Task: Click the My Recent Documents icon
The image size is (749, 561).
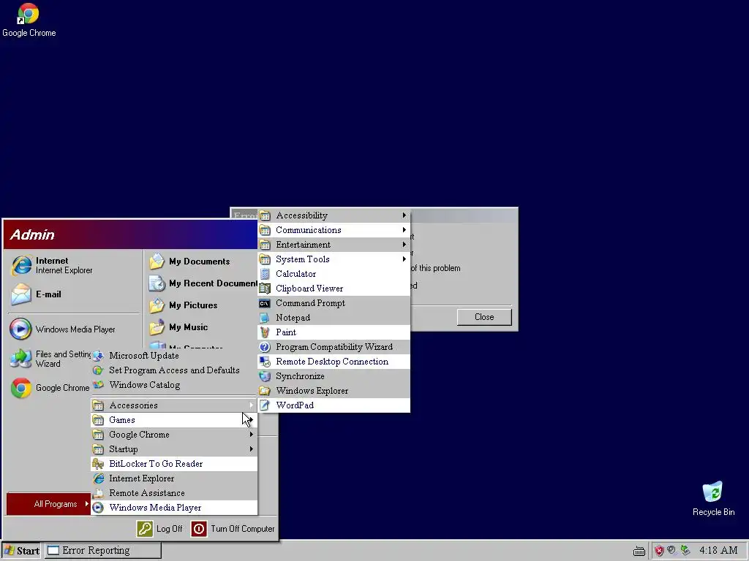Action: (157, 283)
